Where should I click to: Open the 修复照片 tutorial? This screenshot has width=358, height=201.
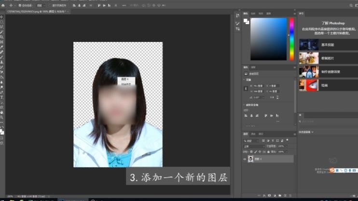click(328, 58)
